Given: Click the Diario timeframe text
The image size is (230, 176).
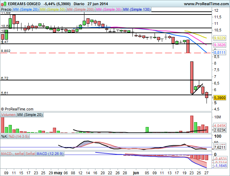Looking at the screenshot, I should coord(79,4).
